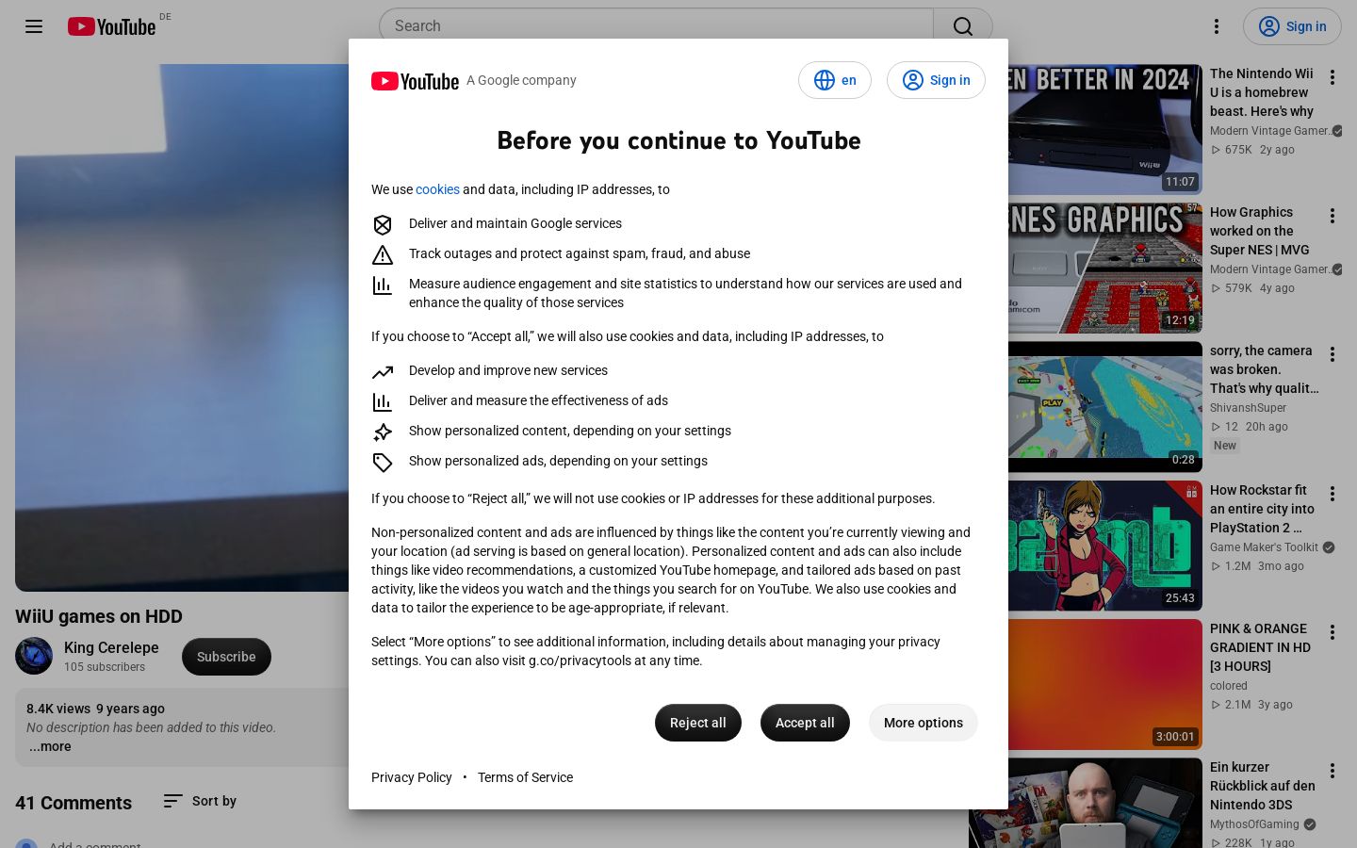Open King Cerelepe channel avatar
The width and height of the screenshot is (1357, 848).
tap(34, 656)
